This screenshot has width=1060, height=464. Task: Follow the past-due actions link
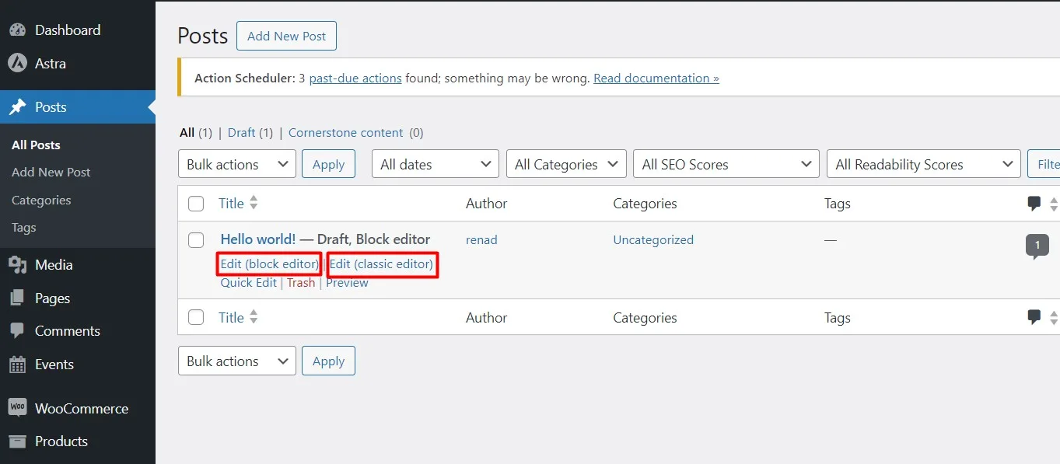355,78
